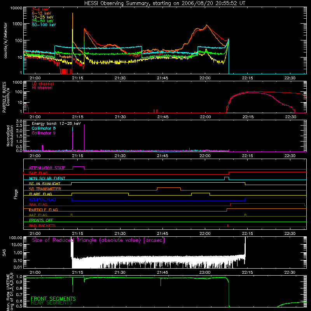Click the 'Size of Reduced Triangle' caption
The image size is (311, 311).
(x=98, y=240)
